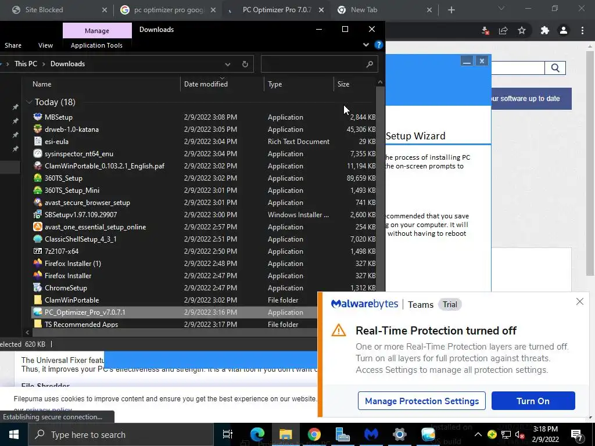This screenshot has height=446, width=595.
Task: Click the ClamWinPortable folder icon
Action: (38, 300)
